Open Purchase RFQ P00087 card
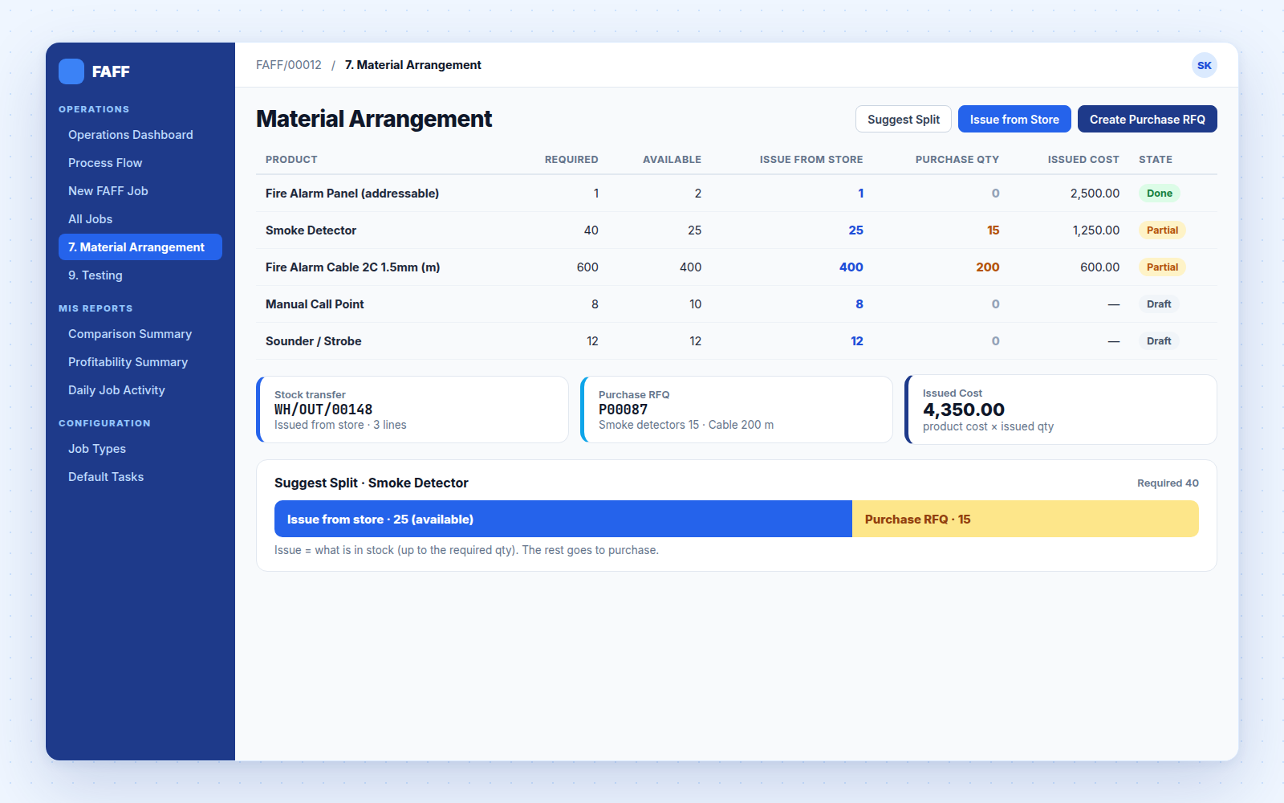1284x803 pixels. coord(737,410)
